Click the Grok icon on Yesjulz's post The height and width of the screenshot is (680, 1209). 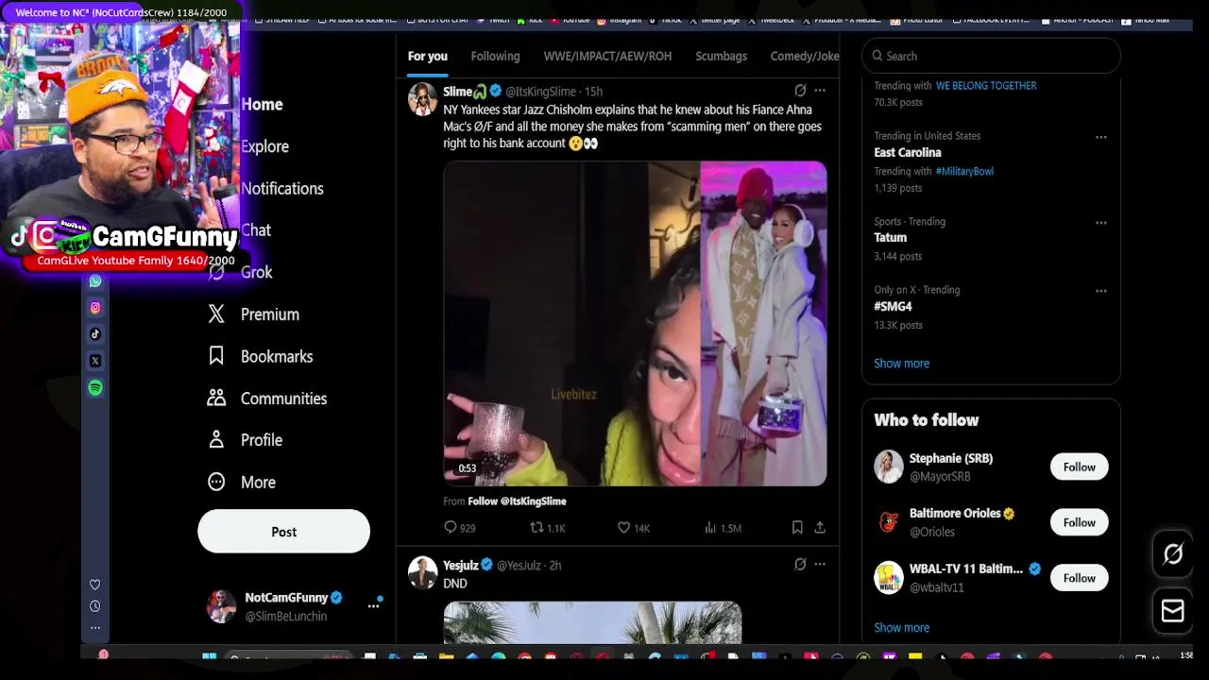pyautogui.click(x=800, y=565)
